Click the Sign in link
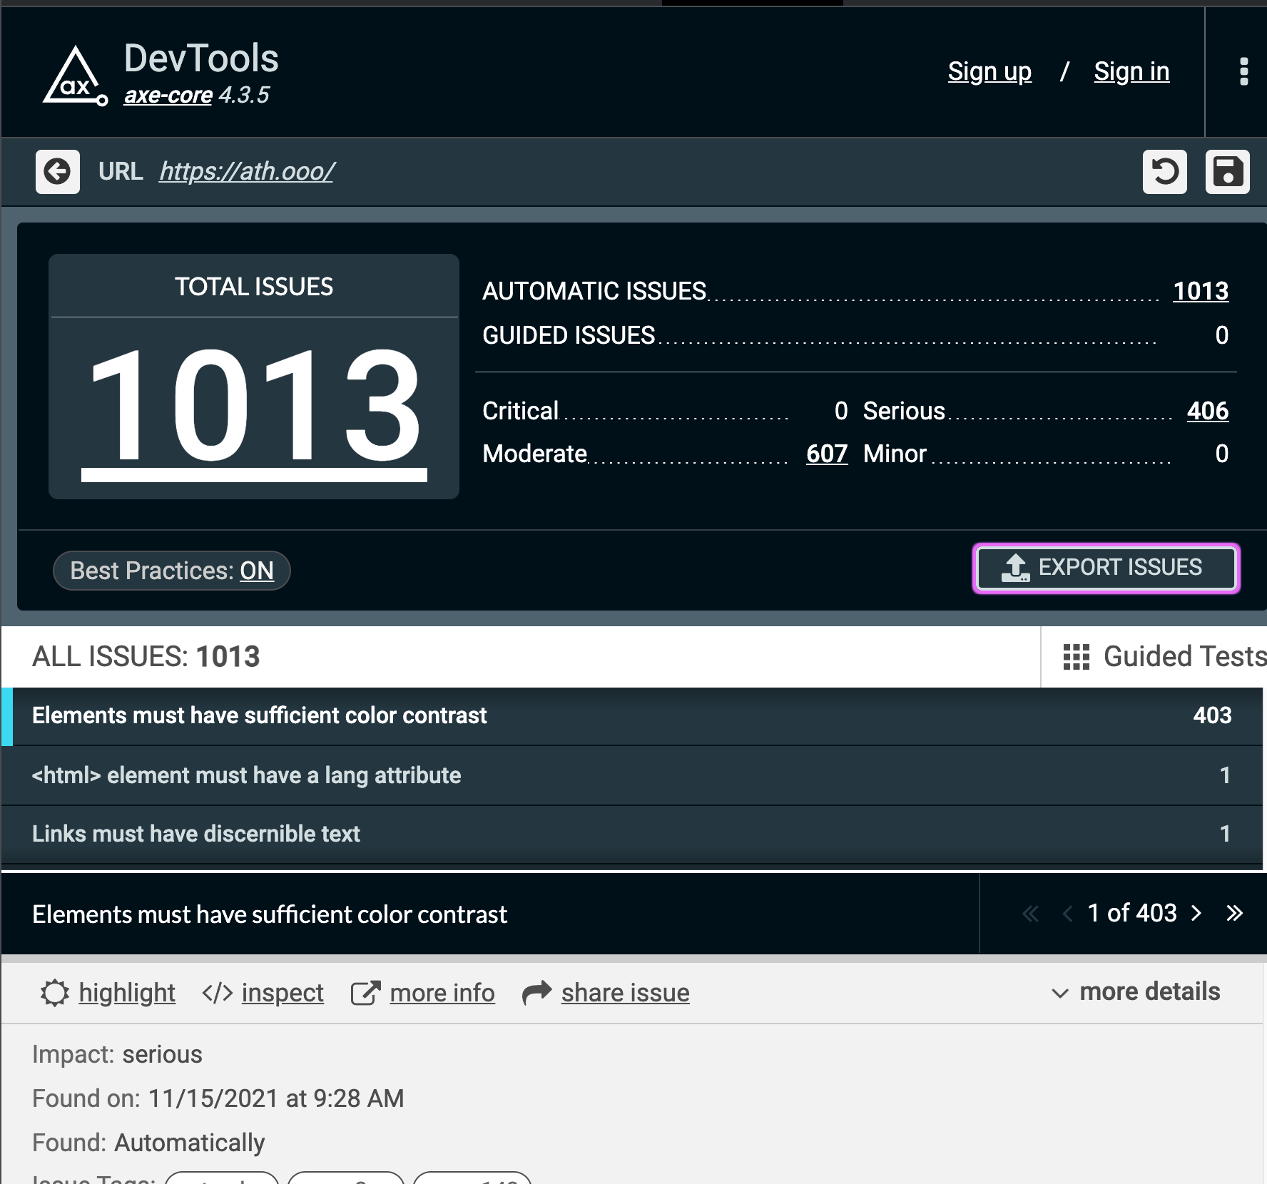 (x=1131, y=71)
